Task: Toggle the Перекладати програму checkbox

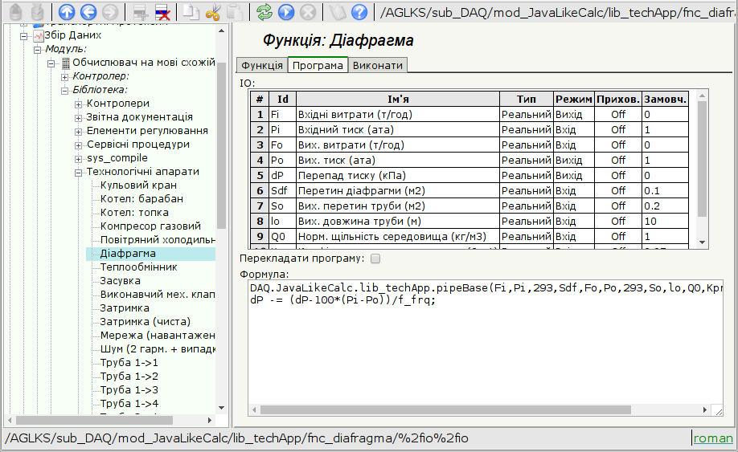Action: (375, 259)
